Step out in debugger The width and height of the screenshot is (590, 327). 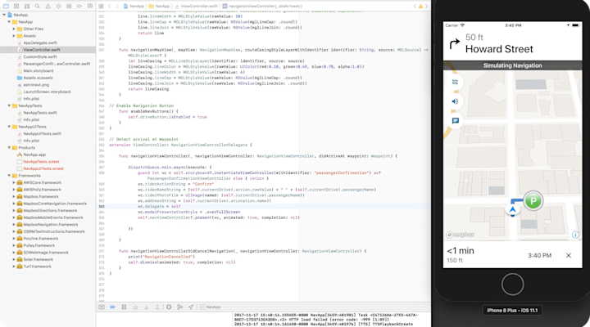157,307
